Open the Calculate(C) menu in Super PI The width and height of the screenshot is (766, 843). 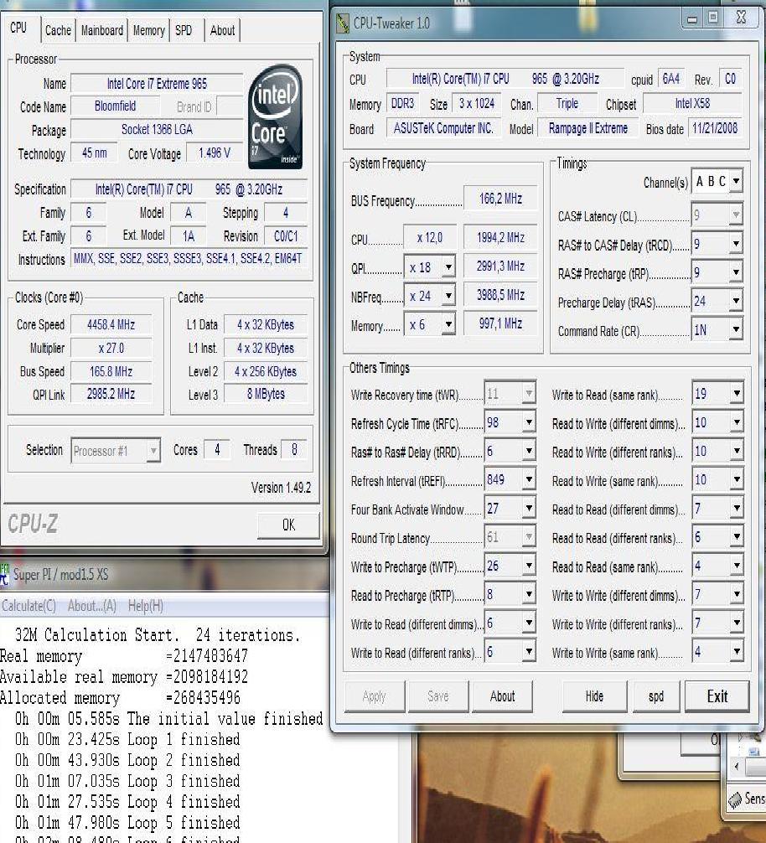point(29,607)
